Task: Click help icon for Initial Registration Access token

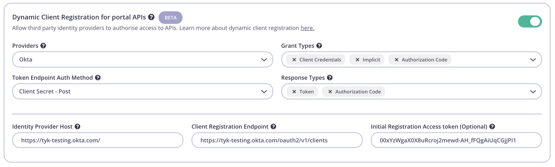Action: 492,127
